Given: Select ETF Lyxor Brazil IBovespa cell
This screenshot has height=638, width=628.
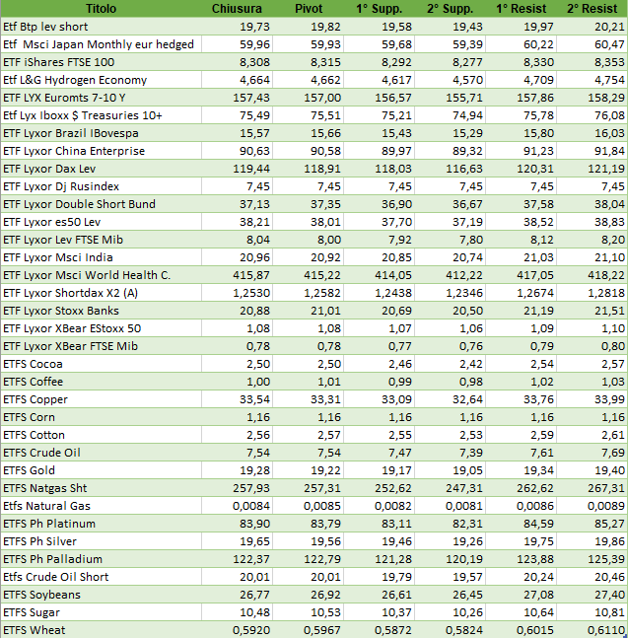Looking at the screenshot, I should pyautogui.click(x=101, y=133).
